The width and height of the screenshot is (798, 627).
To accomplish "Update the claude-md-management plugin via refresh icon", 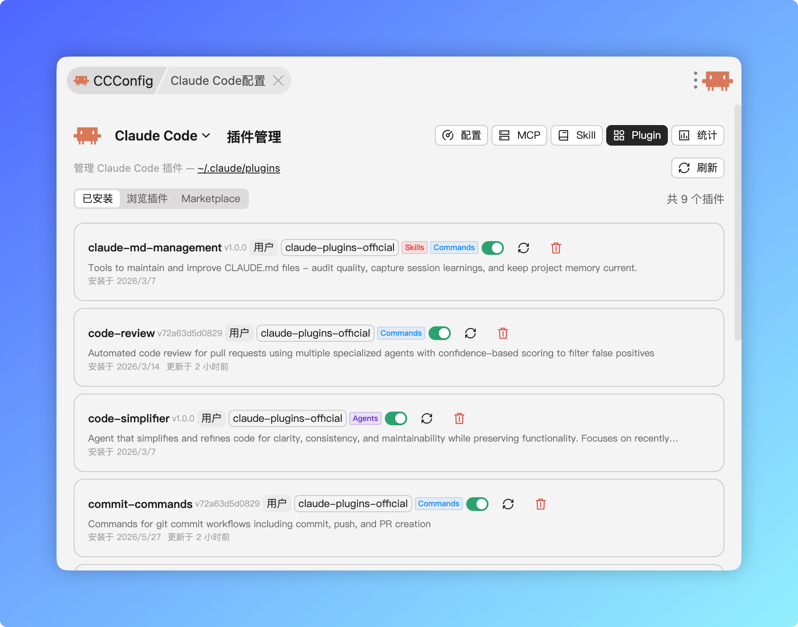I will click(x=524, y=248).
